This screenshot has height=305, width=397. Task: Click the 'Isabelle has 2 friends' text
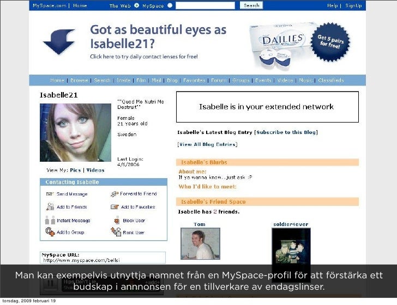209,212
